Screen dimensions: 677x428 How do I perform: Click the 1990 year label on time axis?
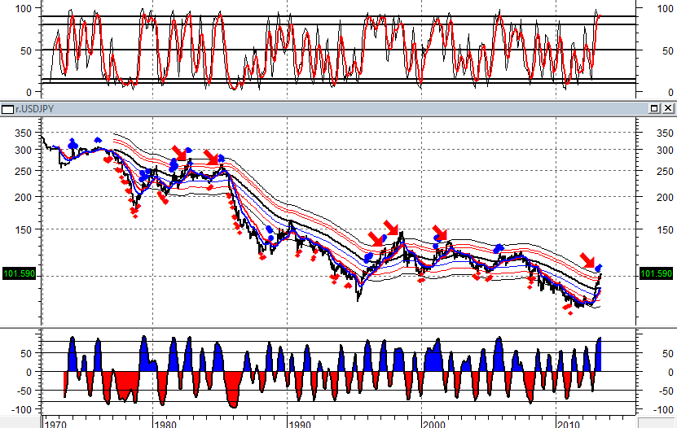point(300,424)
